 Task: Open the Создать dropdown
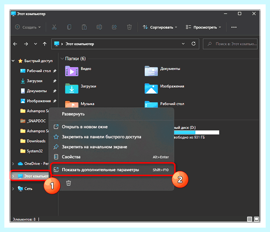pyautogui.click(x=28, y=27)
